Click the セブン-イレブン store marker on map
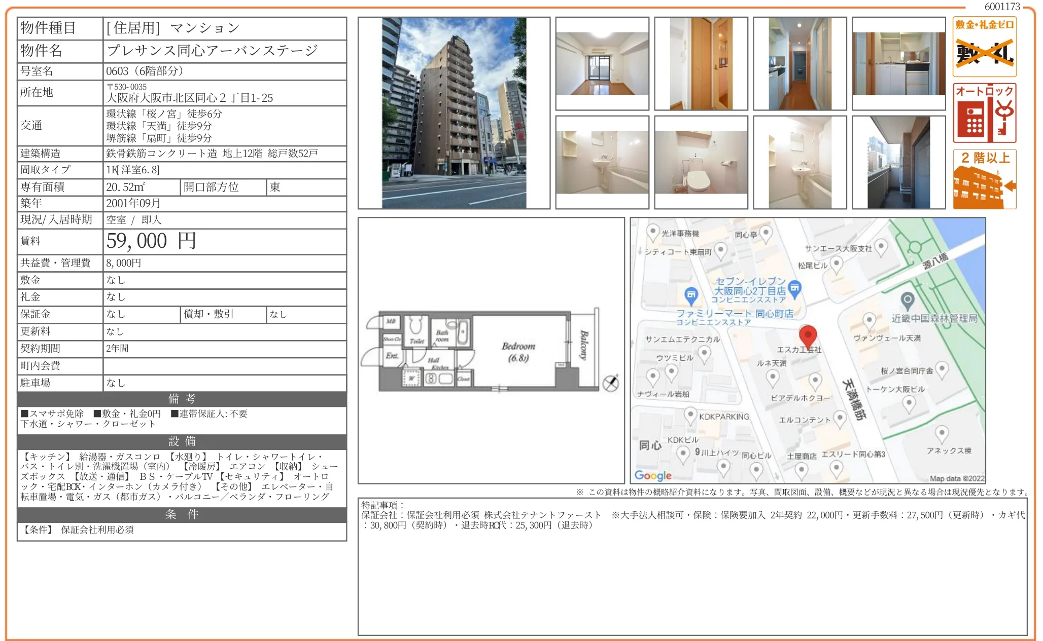The height and width of the screenshot is (641, 1043). (795, 288)
